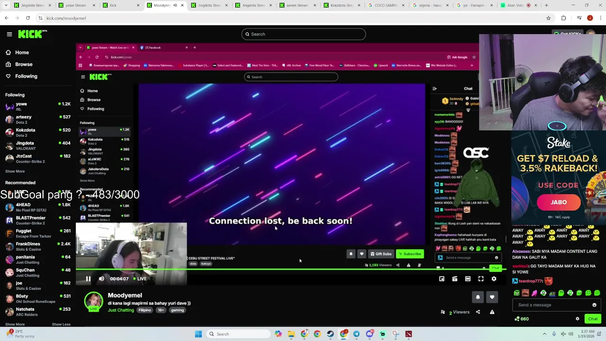Show hidden system tray icons

[x=544, y=334]
